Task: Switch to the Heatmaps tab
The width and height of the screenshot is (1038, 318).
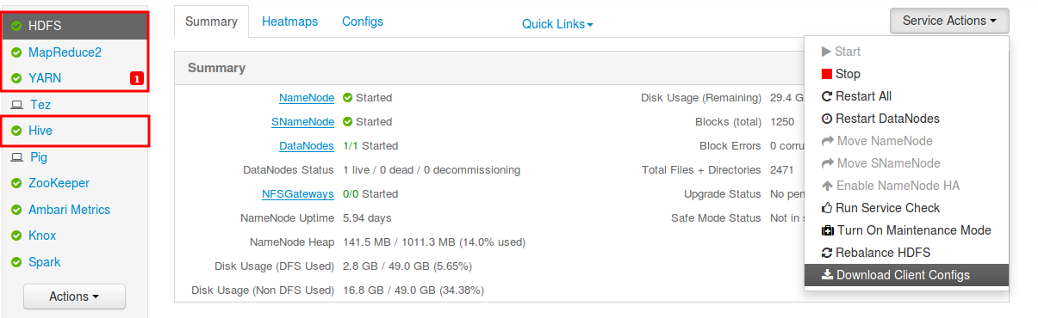Action: coord(289,21)
